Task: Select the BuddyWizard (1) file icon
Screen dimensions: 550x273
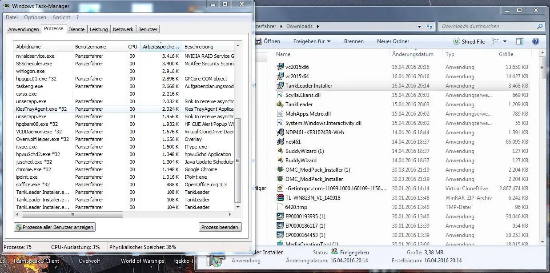Action: tap(280, 151)
